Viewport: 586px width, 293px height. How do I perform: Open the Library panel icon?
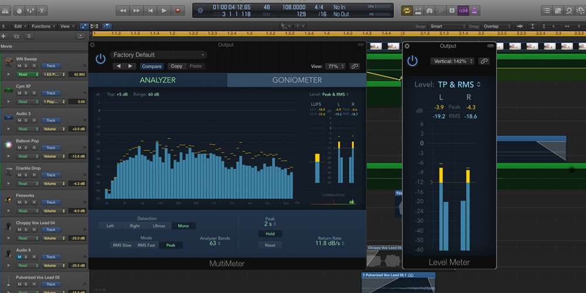6,11
